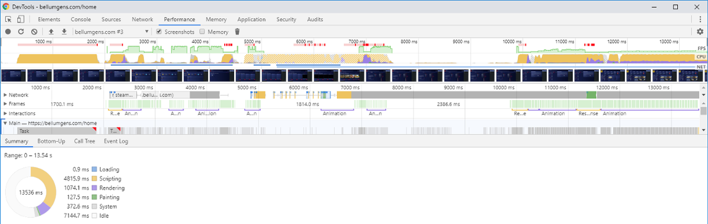Toggle device toolbar icon
This screenshot has width=708, height=224.
pos(20,19)
